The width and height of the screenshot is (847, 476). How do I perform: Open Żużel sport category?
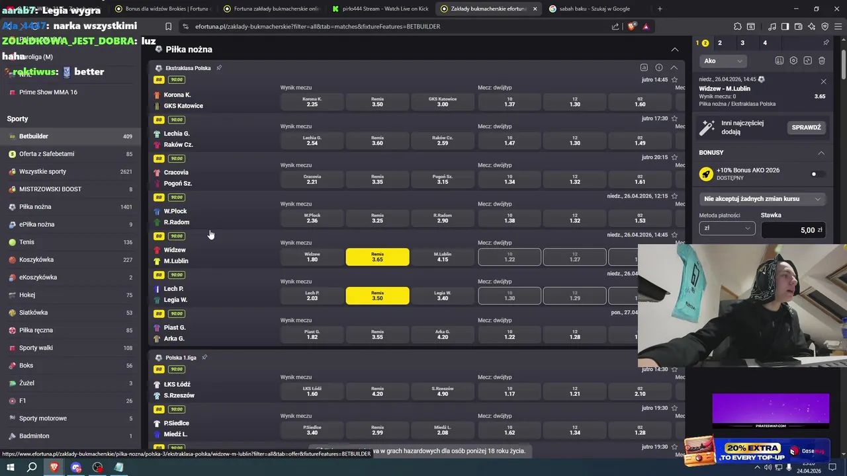click(x=70, y=383)
